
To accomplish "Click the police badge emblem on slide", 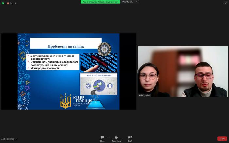I will pos(105,49).
